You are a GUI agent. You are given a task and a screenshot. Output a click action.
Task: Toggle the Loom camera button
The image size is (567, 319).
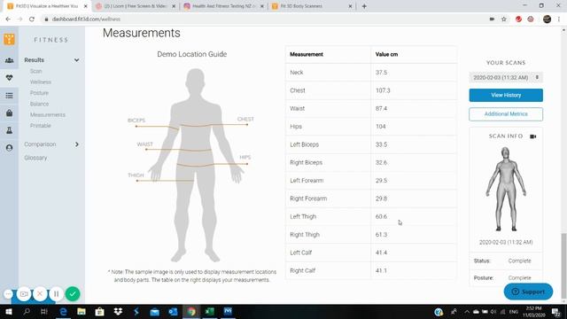24,293
